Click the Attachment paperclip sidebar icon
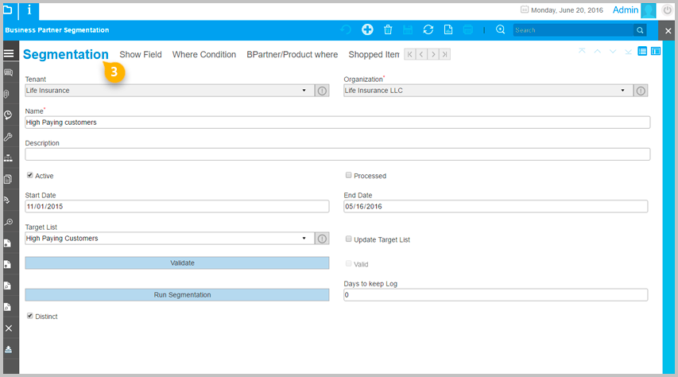 pos(7,94)
